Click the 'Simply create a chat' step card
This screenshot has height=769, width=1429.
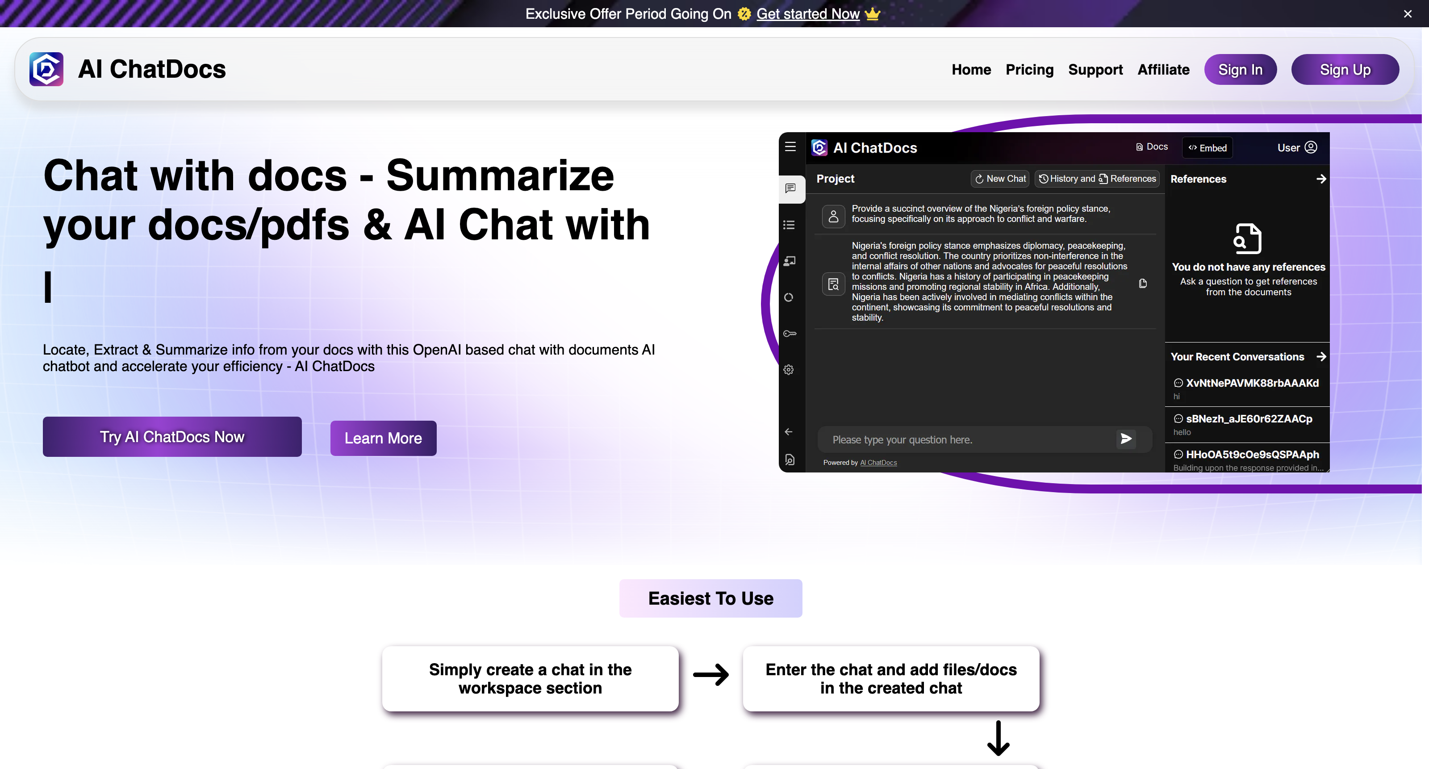pos(531,678)
